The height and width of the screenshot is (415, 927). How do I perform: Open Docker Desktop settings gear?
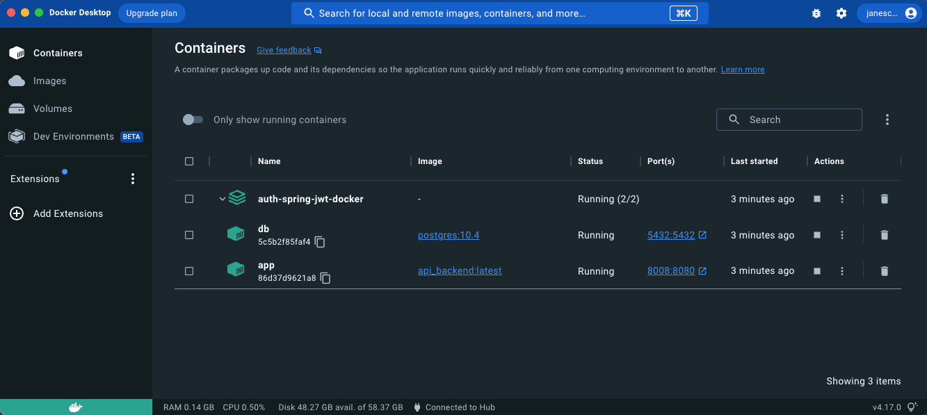(841, 13)
